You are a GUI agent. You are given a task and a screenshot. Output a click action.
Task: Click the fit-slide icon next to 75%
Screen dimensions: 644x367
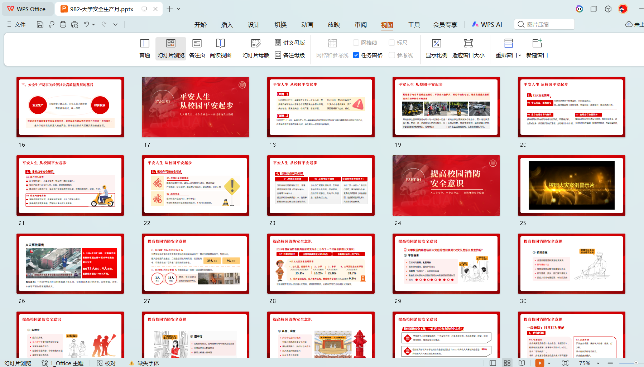(x=565, y=363)
